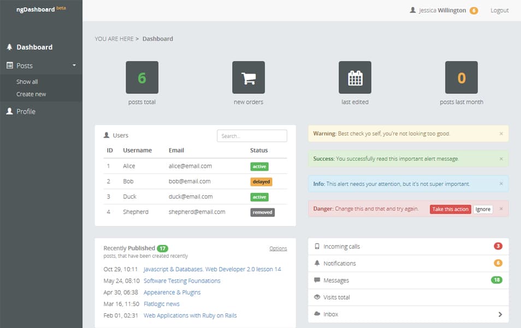Screen dimensions: 521x328
Task: Open the Options link in Recently Published
Action: [x=278, y=248]
